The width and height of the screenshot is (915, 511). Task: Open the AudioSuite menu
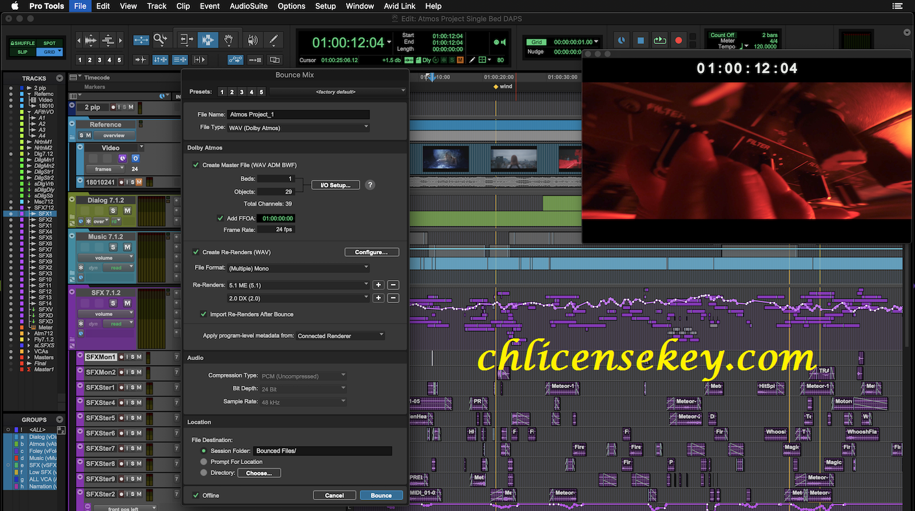click(x=248, y=6)
